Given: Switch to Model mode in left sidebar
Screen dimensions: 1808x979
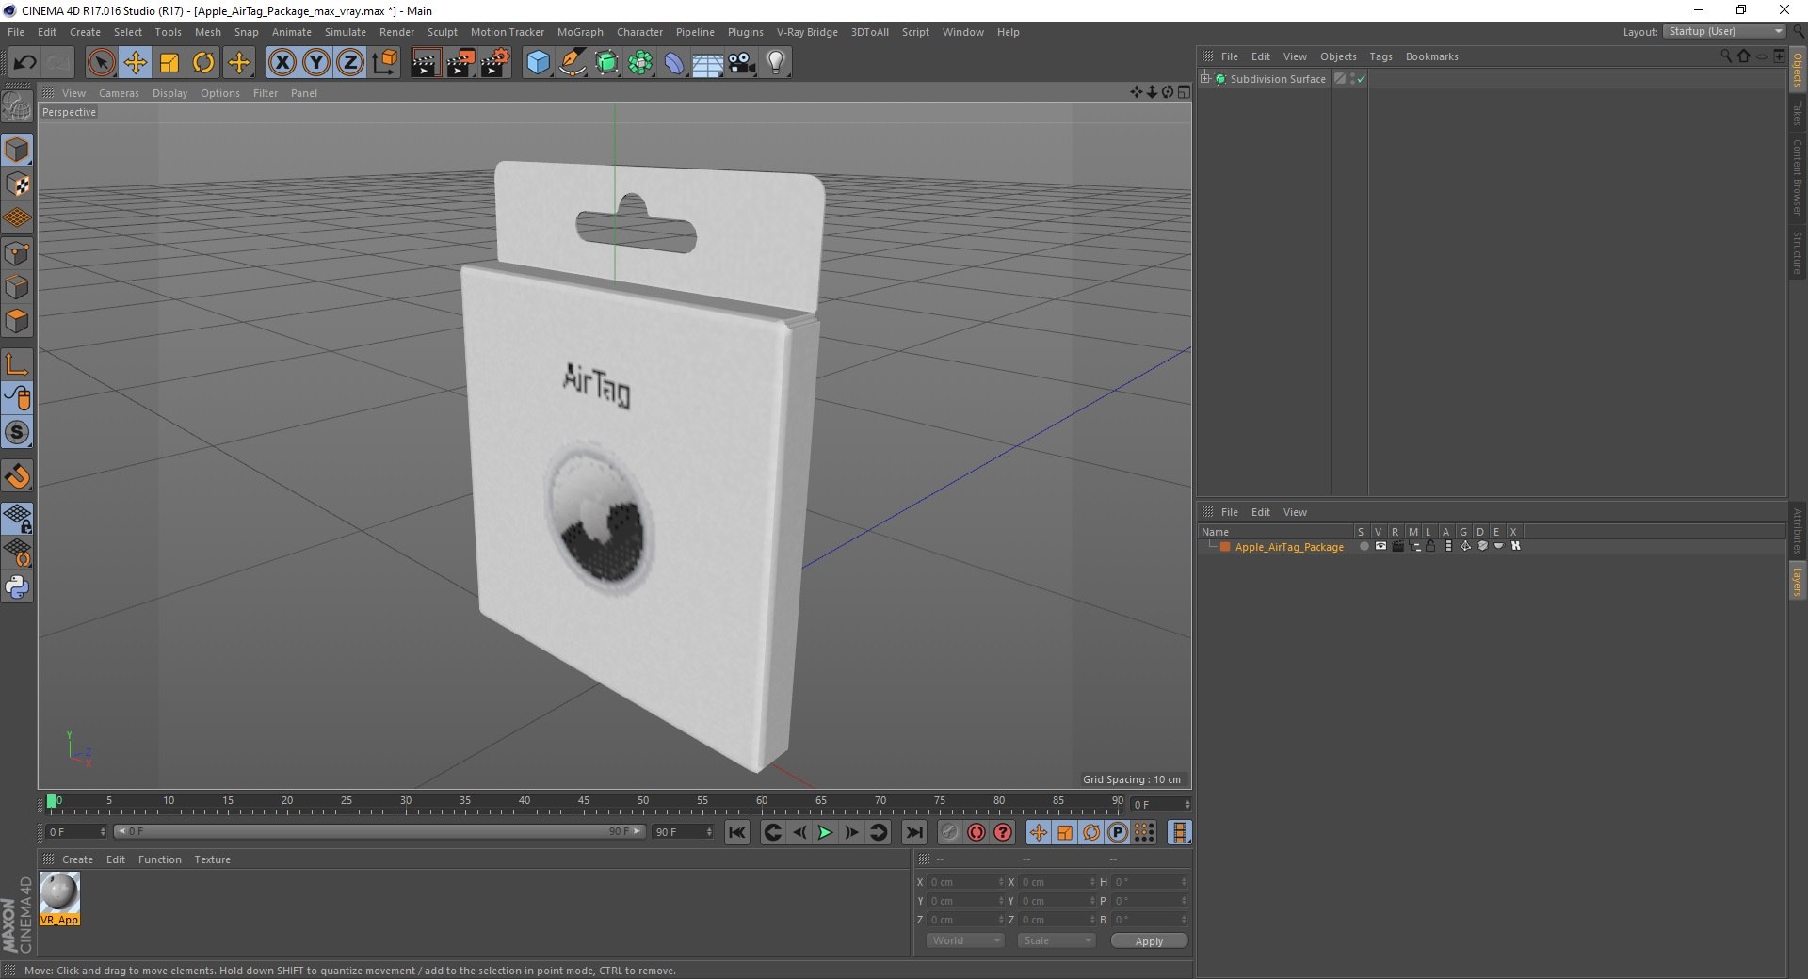Looking at the screenshot, I should click(17, 150).
